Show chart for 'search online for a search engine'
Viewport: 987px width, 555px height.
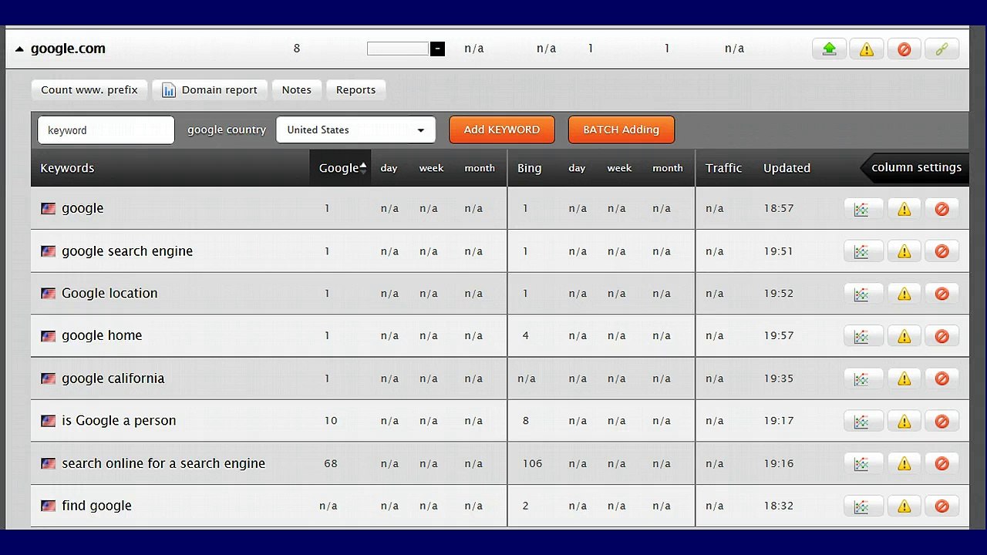(862, 463)
